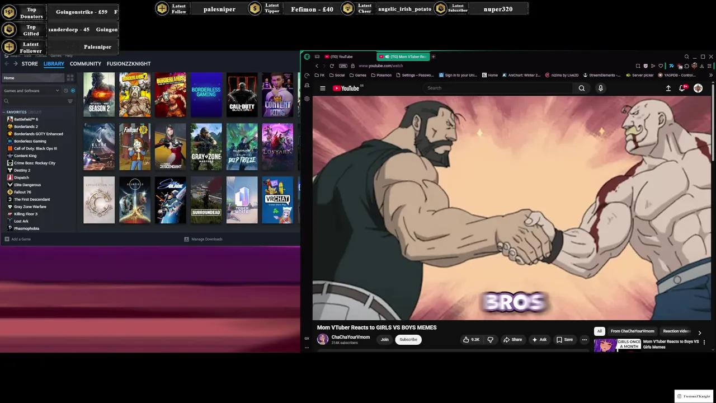
Task: Like the video with thumbs up
Action: click(x=471, y=339)
